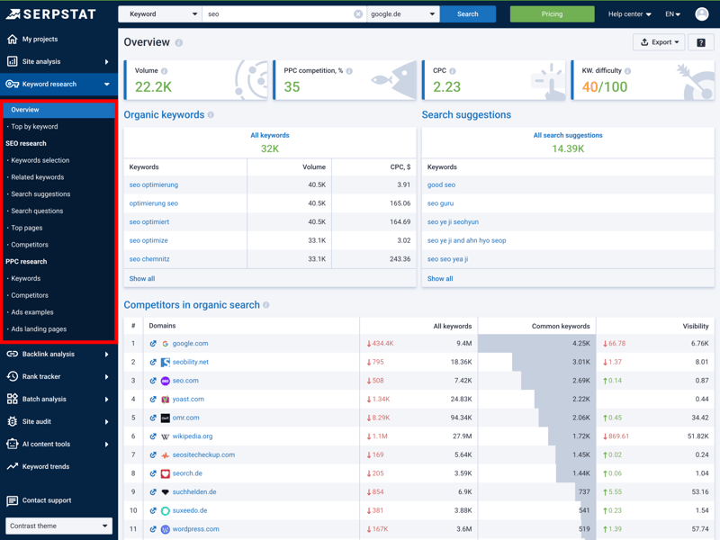The height and width of the screenshot is (540, 720).
Task: Expand the Backlink analysis menu
Action: point(58,355)
